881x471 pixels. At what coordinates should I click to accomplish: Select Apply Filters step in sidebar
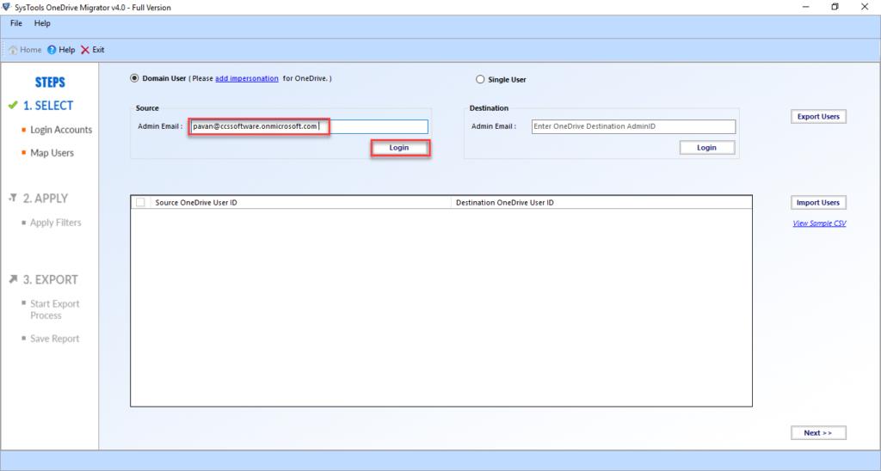pyautogui.click(x=56, y=223)
